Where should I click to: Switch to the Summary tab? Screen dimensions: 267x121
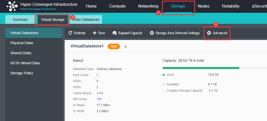pos(20,20)
